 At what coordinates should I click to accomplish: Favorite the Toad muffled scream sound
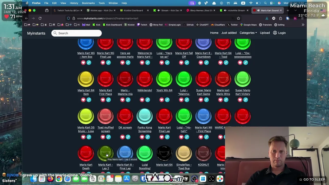pos(103,137)
